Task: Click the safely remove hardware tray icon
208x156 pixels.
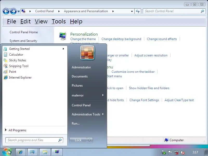Action: [x=164, y=152]
